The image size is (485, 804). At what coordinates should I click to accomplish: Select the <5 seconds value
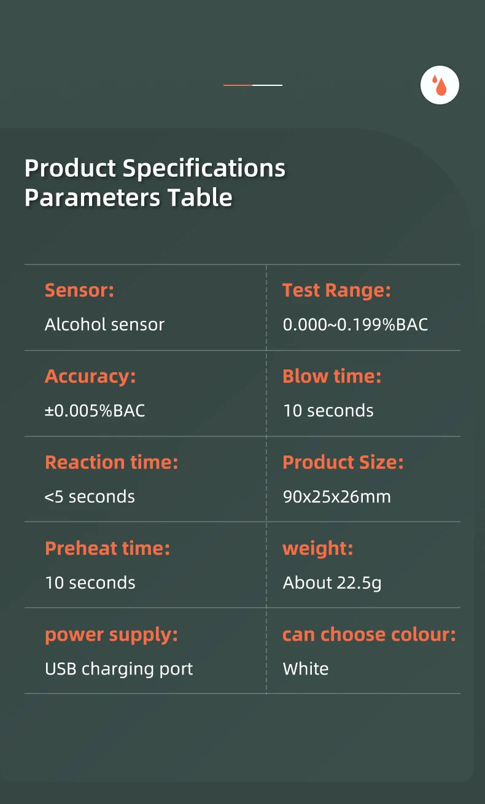(90, 496)
